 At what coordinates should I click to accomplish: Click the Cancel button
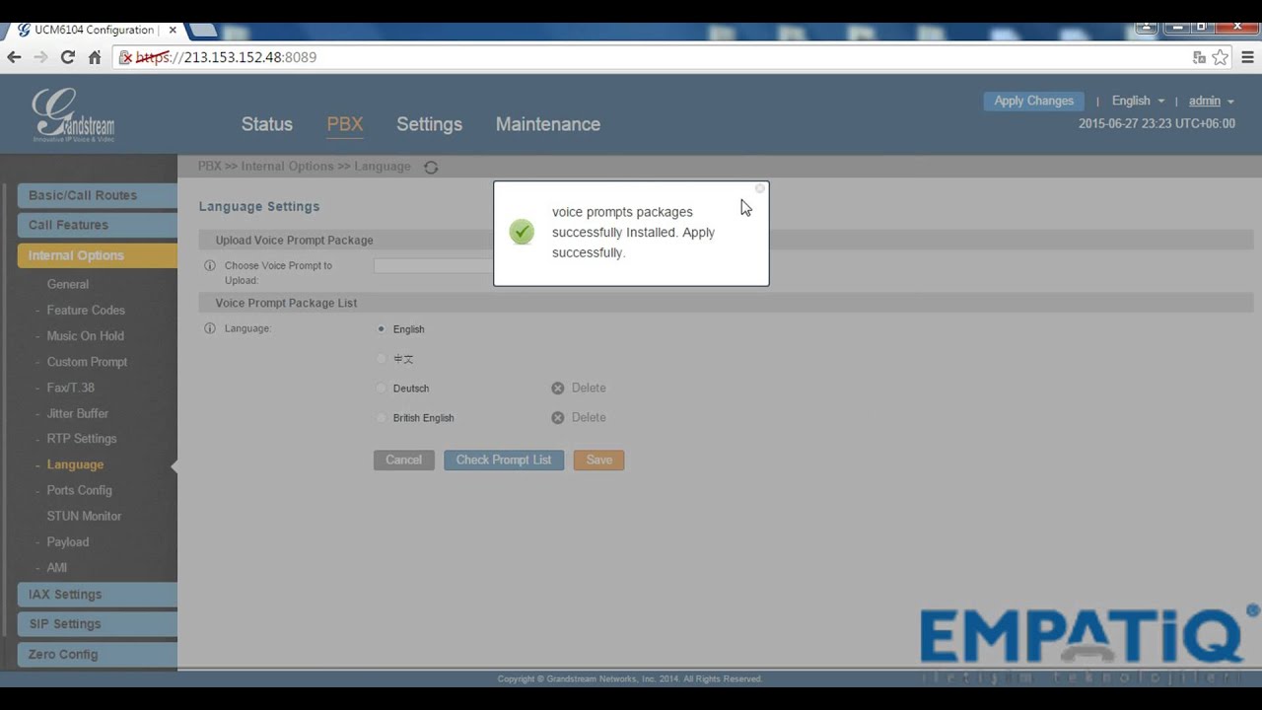(403, 461)
